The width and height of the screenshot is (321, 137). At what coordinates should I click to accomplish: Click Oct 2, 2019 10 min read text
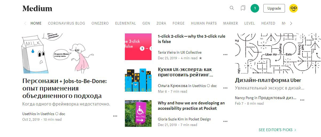coord(42,119)
